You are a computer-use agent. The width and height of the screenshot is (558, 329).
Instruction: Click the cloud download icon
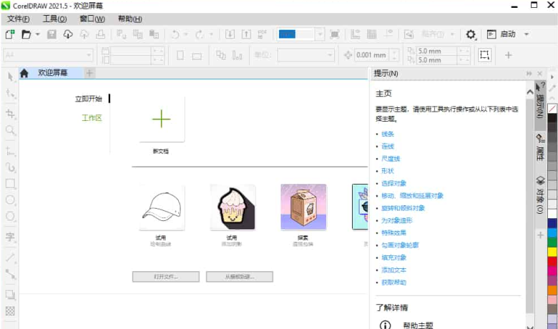[68, 34]
